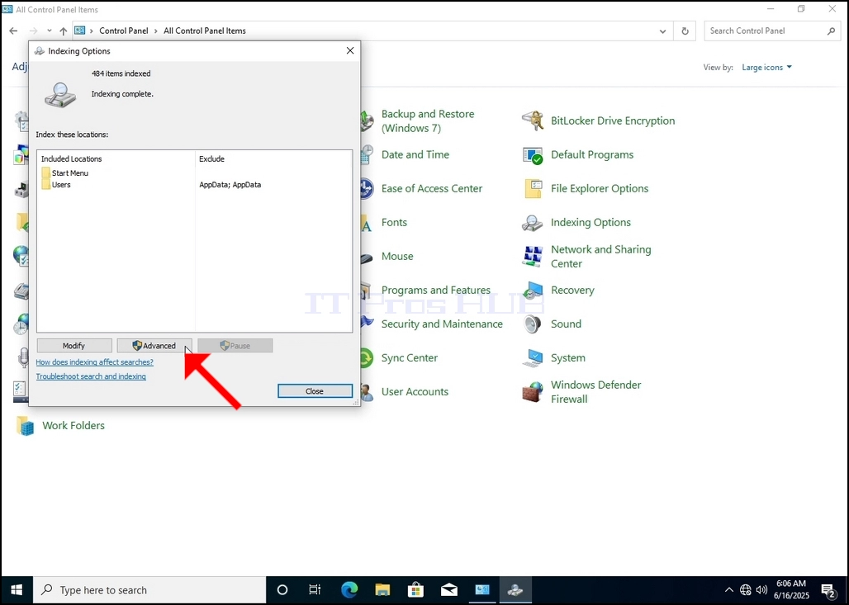Open Indexing Options icon in Control Panel
The height and width of the screenshot is (605, 849).
pyautogui.click(x=533, y=222)
